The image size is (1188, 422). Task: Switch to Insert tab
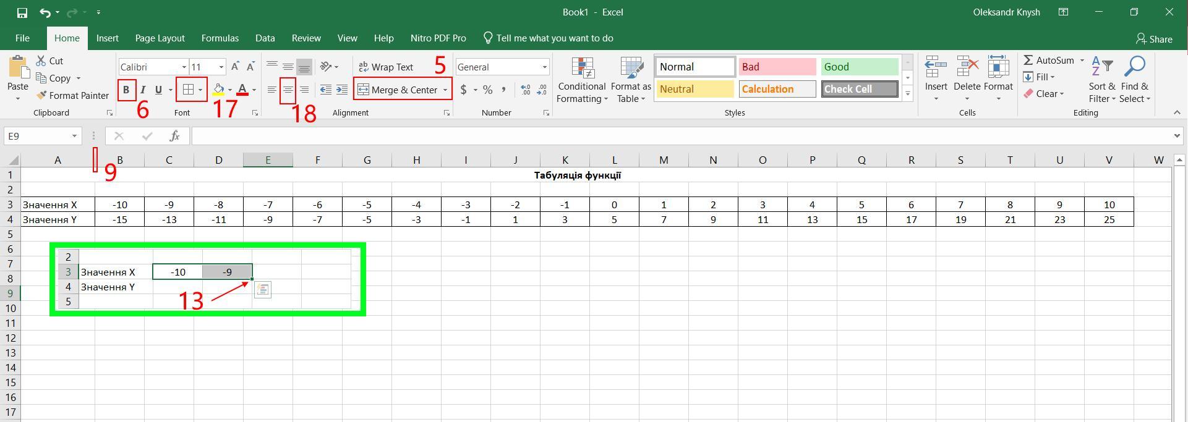[108, 38]
